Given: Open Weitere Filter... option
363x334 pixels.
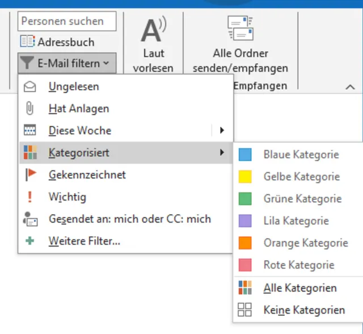Looking at the screenshot, I should 85,241.
